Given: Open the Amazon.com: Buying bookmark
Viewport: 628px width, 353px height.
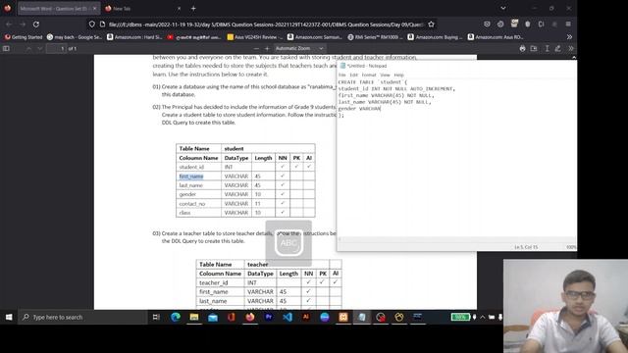Looking at the screenshot, I should point(435,37).
